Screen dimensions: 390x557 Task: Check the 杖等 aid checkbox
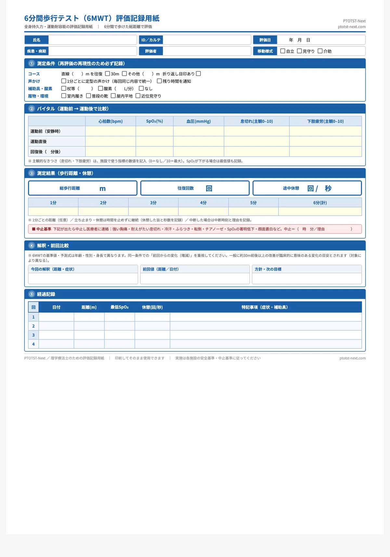coord(64,88)
